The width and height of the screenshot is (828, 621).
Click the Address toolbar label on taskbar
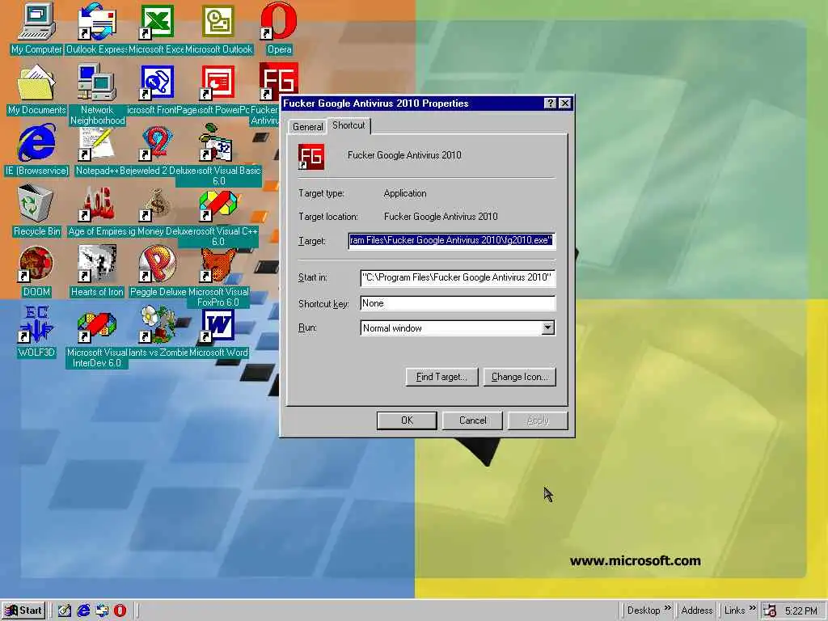point(696,610)
